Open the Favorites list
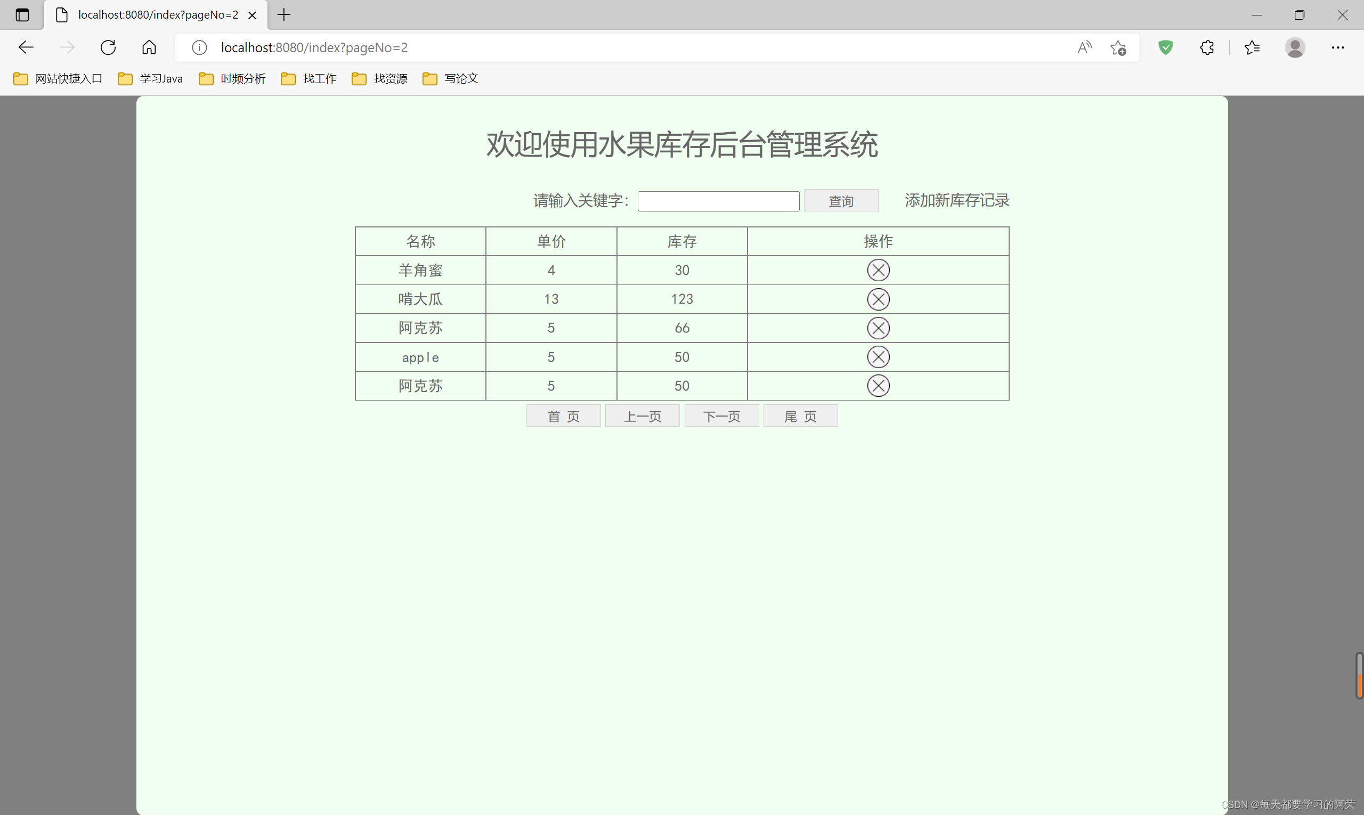The image size is (1364, 815). pyautogui.click(x=1252, y=48)
